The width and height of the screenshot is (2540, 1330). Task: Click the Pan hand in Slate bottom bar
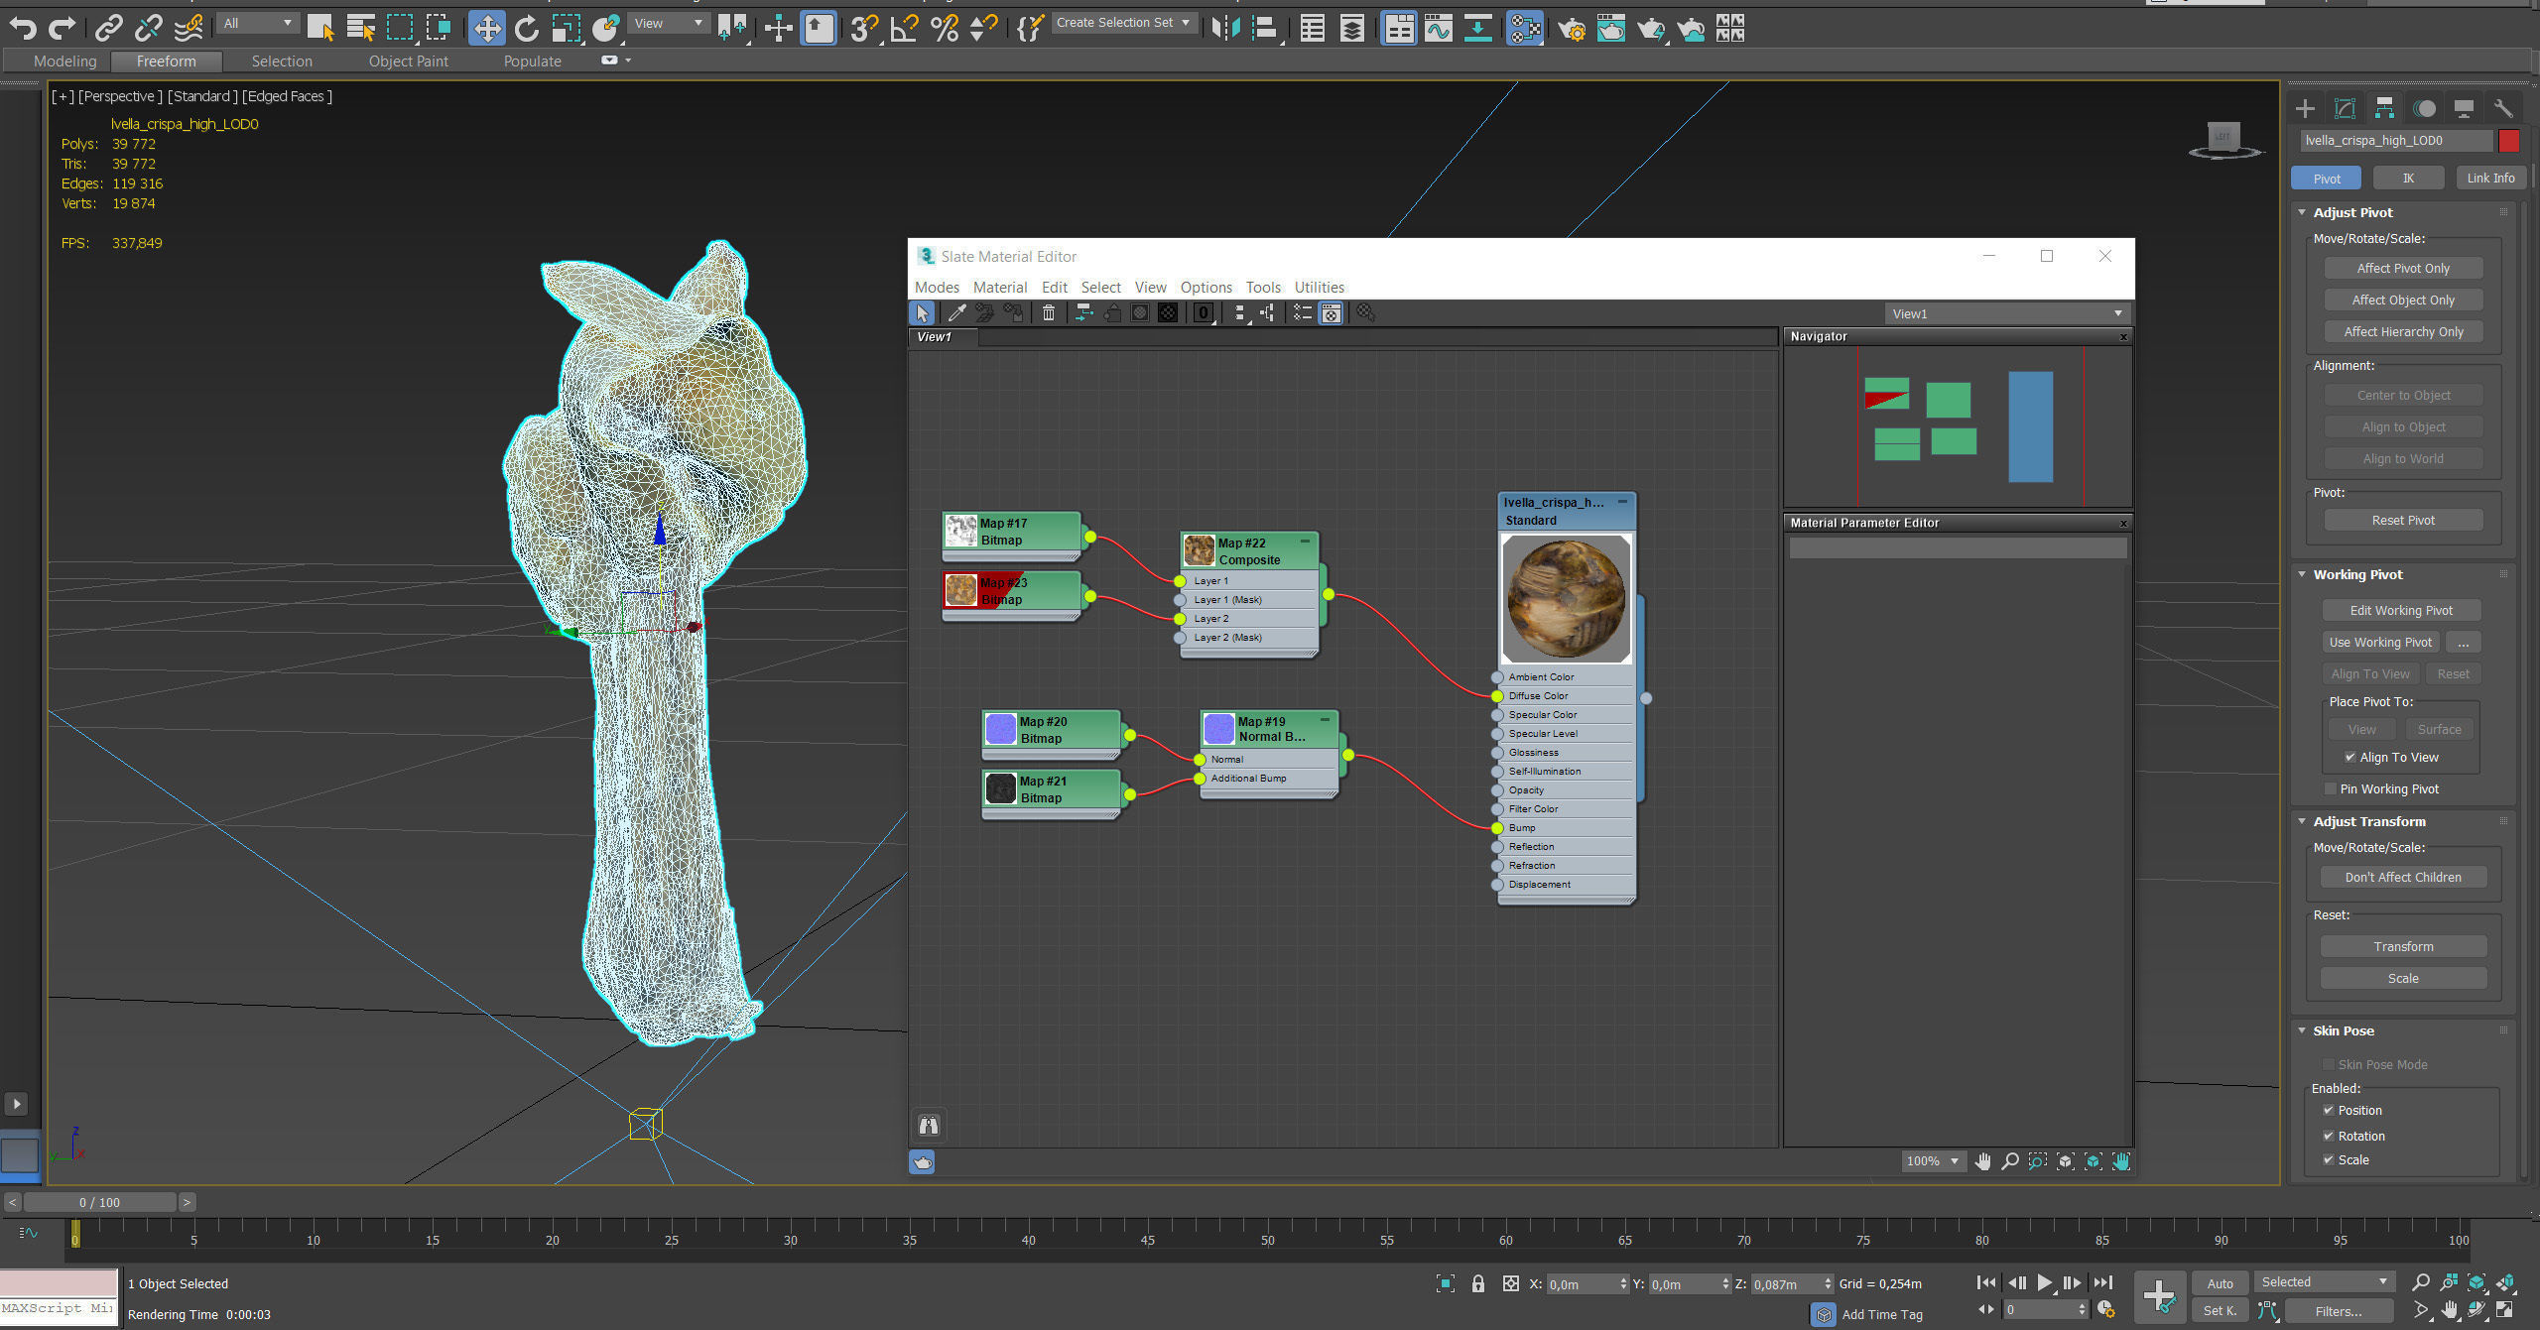[x=1982, y=1161]
